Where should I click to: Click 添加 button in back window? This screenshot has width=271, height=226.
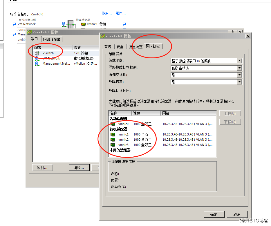43,168
